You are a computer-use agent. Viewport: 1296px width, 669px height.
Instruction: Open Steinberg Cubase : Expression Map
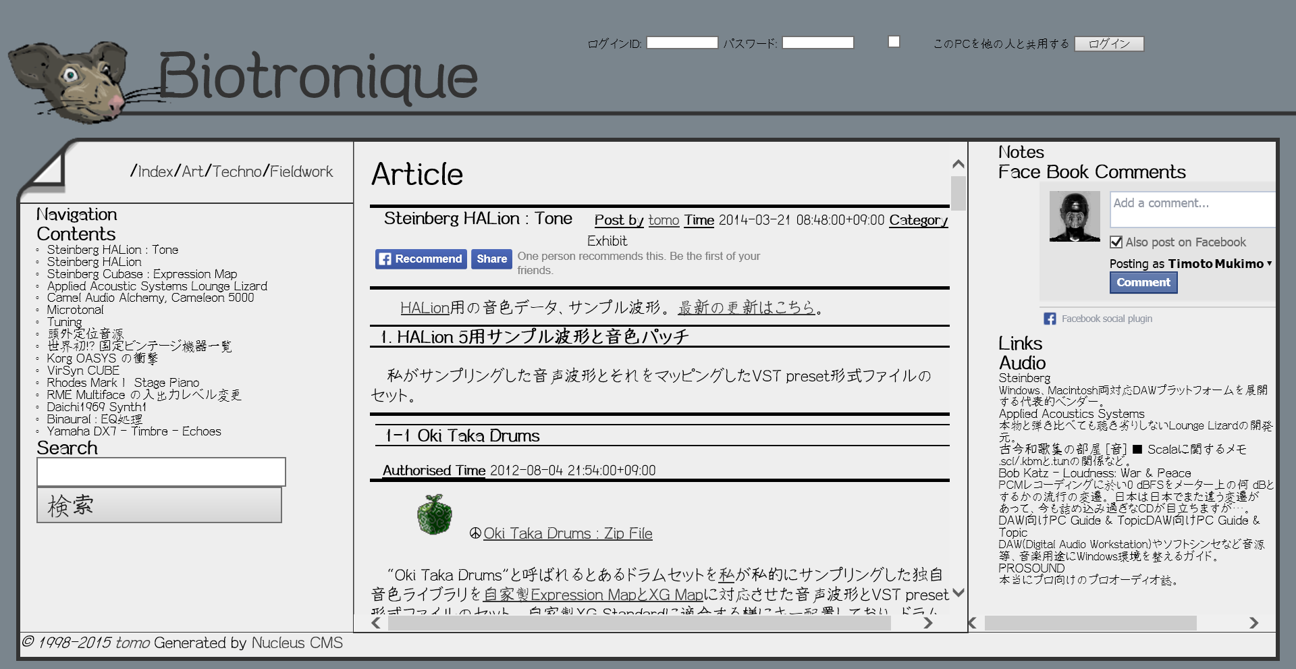pyautogui.click(x=142, y=274)
